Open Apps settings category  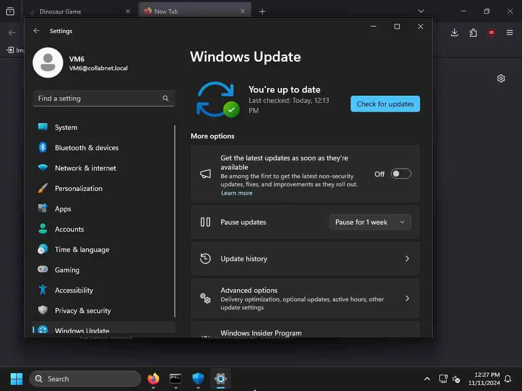click(104, 209)
